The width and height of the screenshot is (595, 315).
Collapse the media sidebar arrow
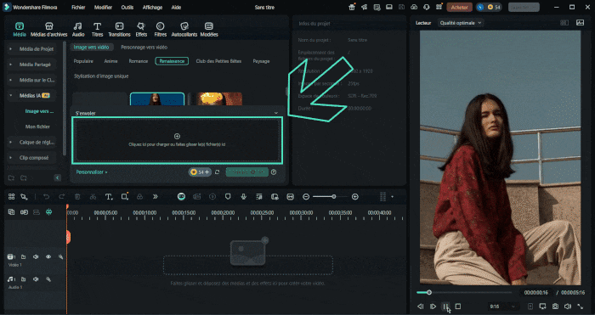tap(58, 177)
